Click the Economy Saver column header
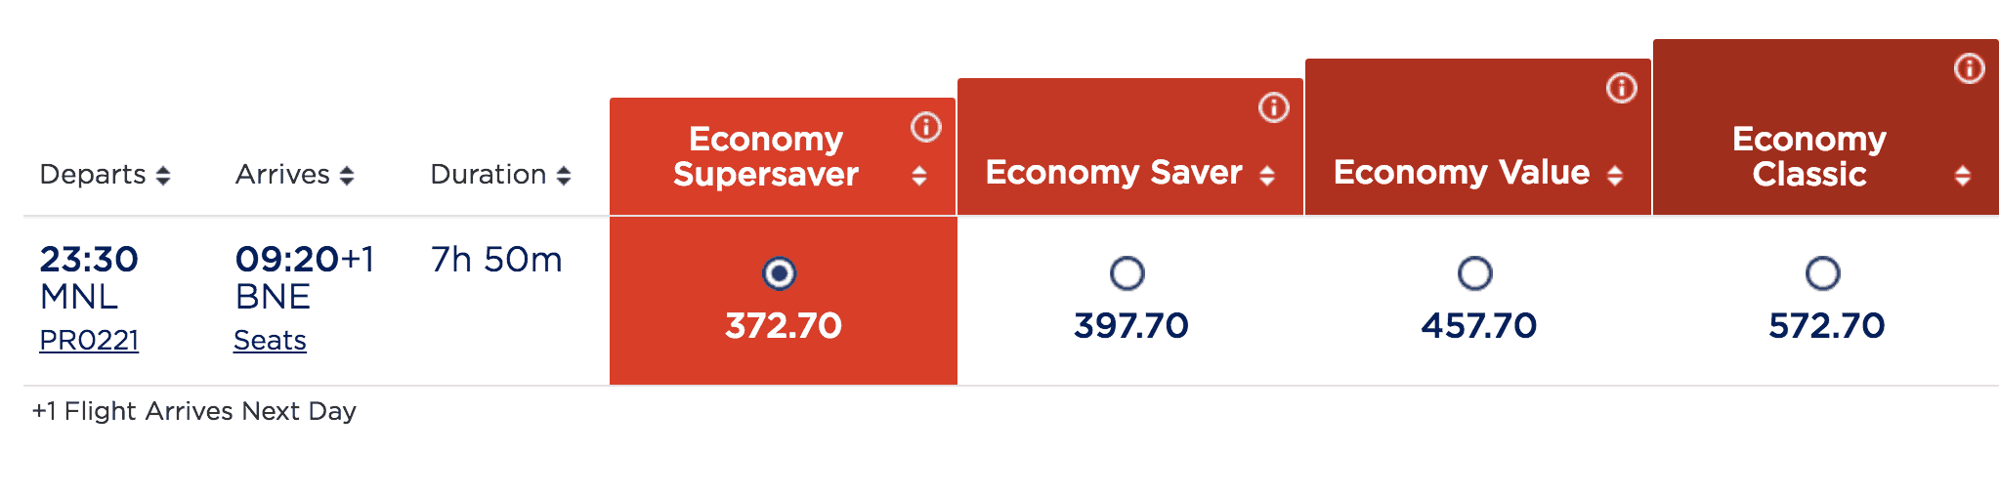The image size is (1999, 496). click(x=1113, y=173)
